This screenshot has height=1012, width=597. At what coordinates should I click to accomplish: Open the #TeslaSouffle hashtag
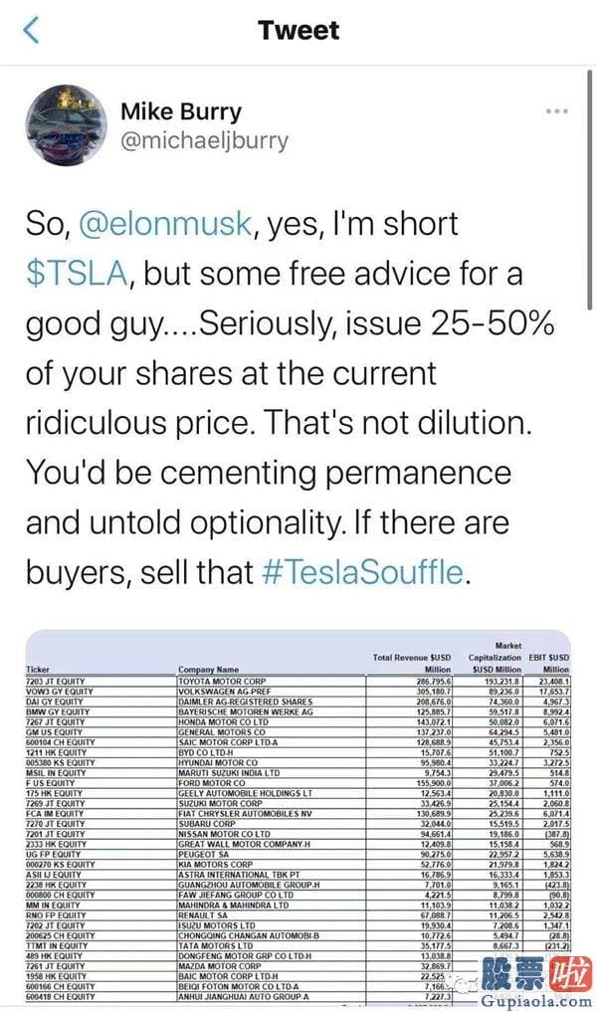(363, 572)
